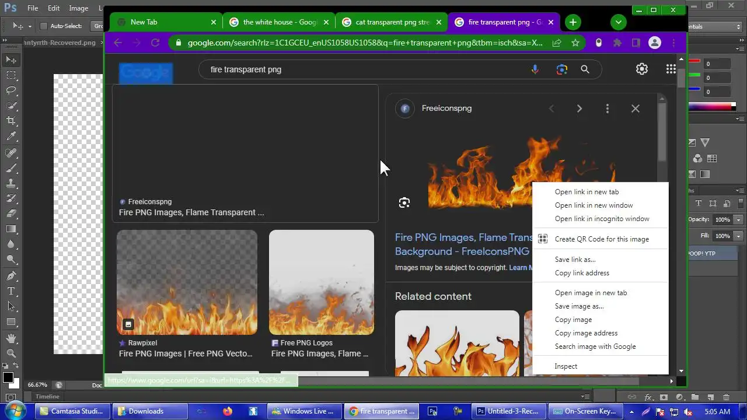Viewport: 747px width, 420px height.
Task: Close the image preview panel
Action: click(636, 108)
